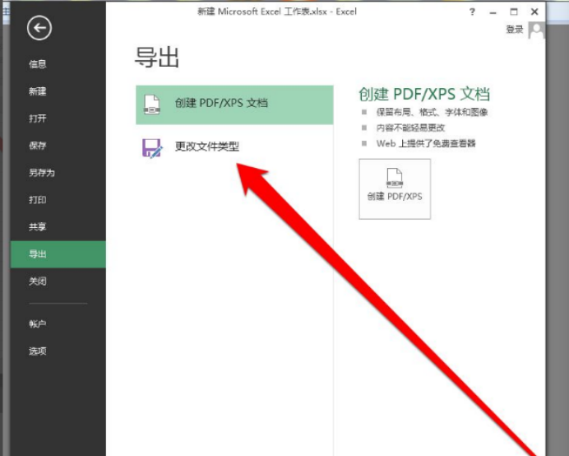Minimize the Excel window
The image size is (569, 456).
click(493, 12)
